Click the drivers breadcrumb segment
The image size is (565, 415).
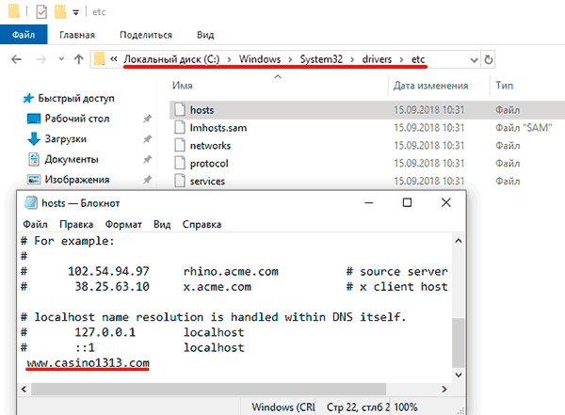pos(377,58)
